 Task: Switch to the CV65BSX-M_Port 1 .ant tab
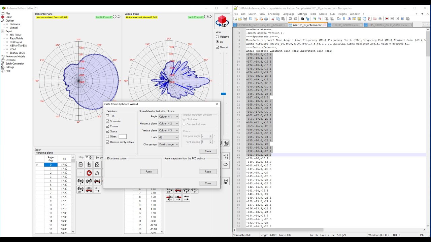260,25
